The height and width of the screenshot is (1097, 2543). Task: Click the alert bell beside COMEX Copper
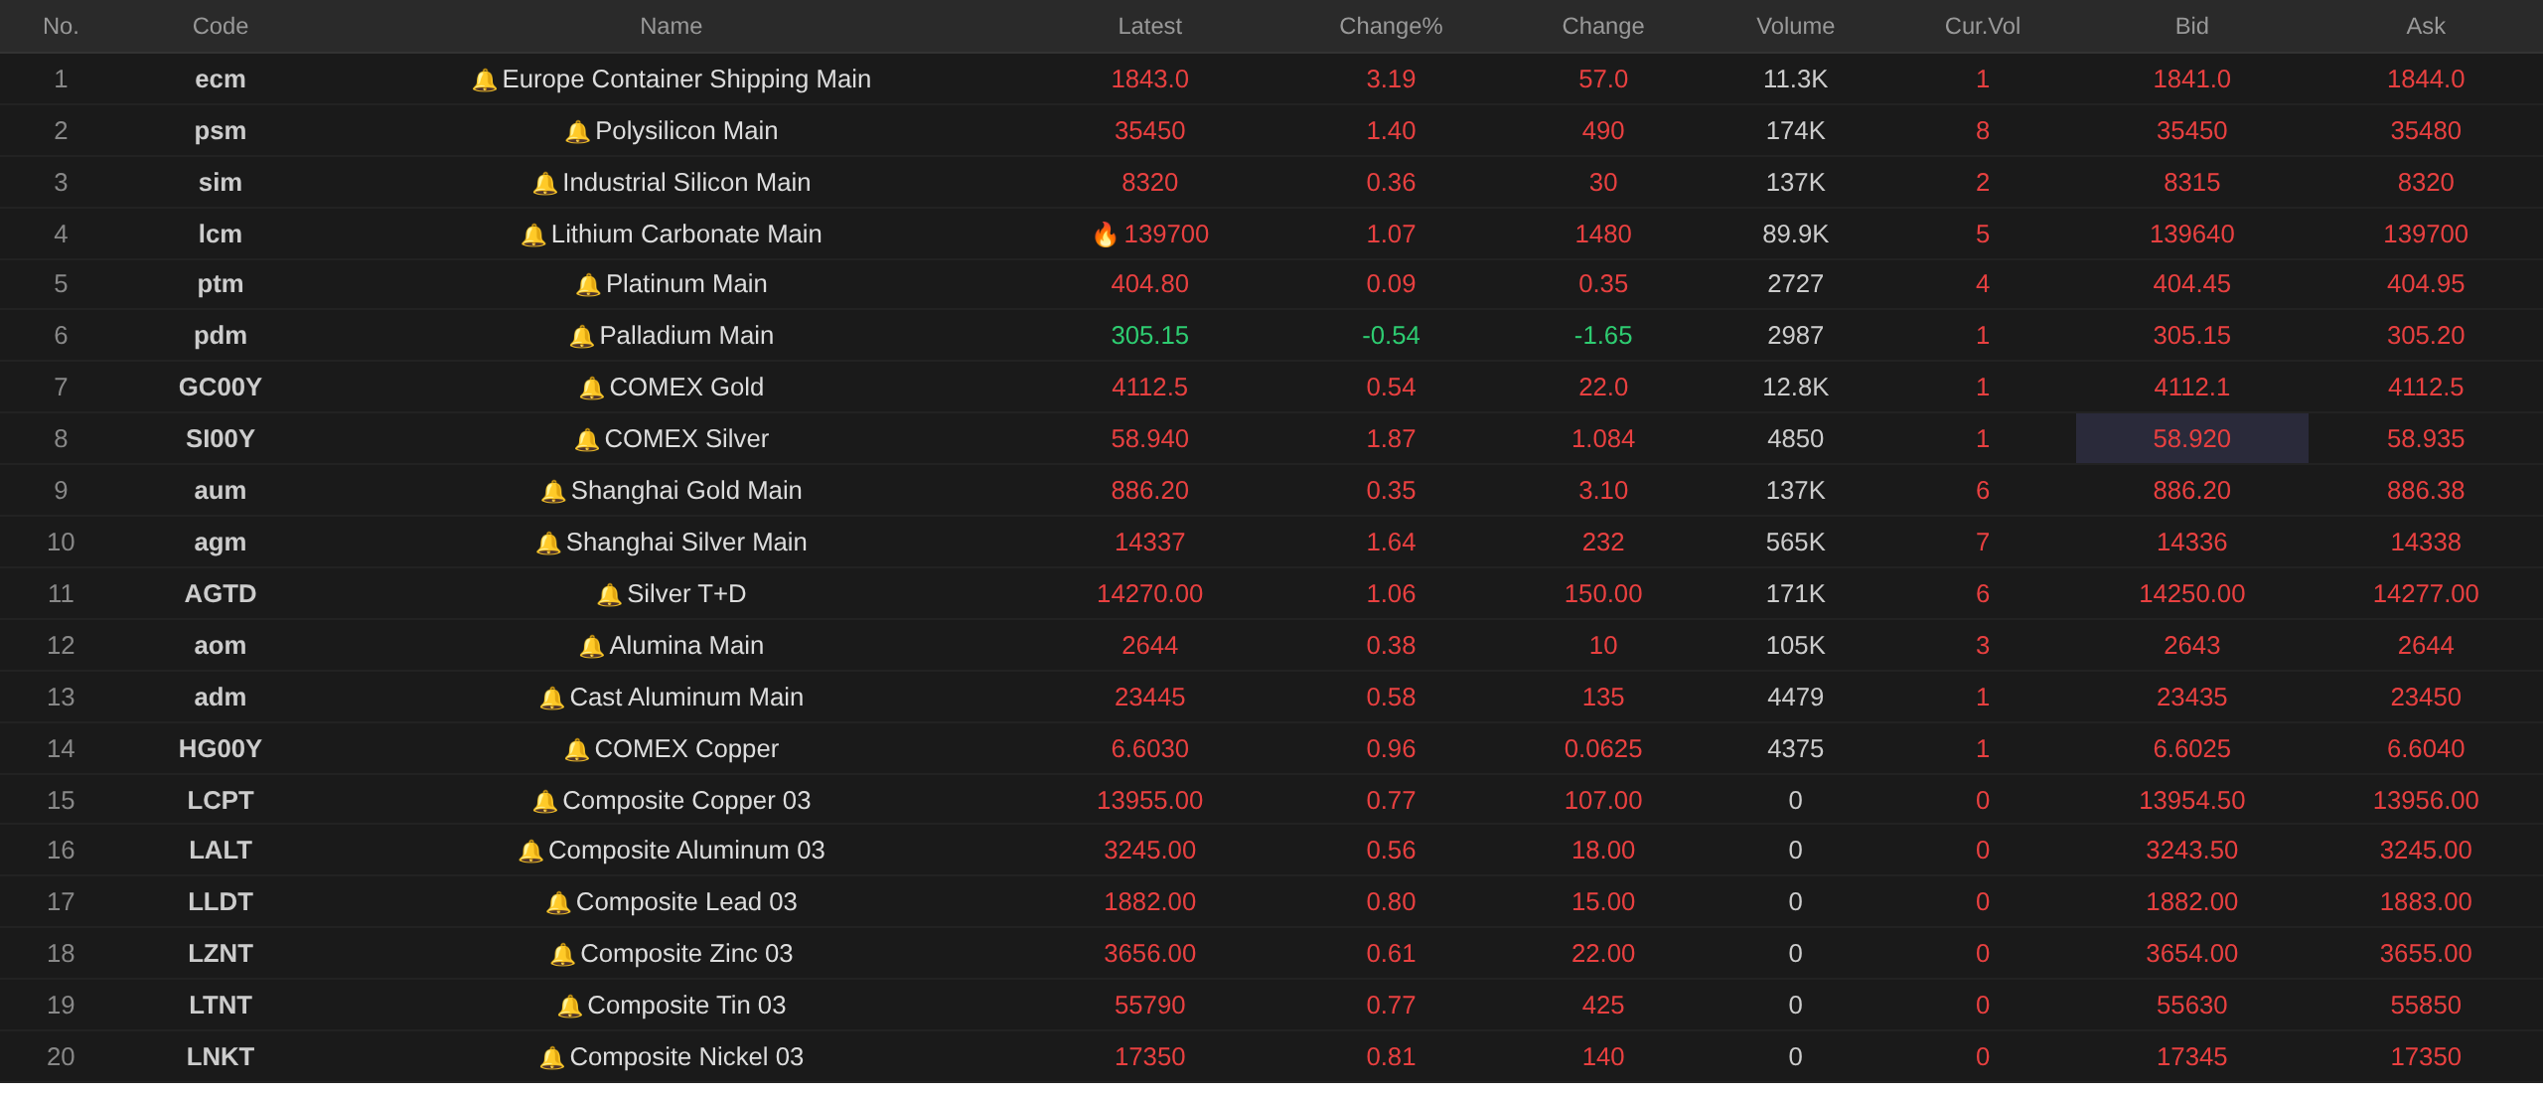pyautogui.click(x=576, y=750)
